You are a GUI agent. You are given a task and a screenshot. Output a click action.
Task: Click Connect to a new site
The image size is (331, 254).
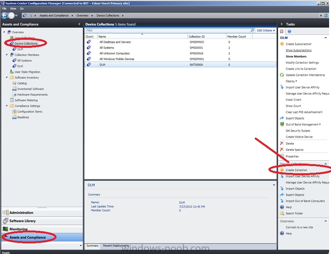(x=299, y=227)
